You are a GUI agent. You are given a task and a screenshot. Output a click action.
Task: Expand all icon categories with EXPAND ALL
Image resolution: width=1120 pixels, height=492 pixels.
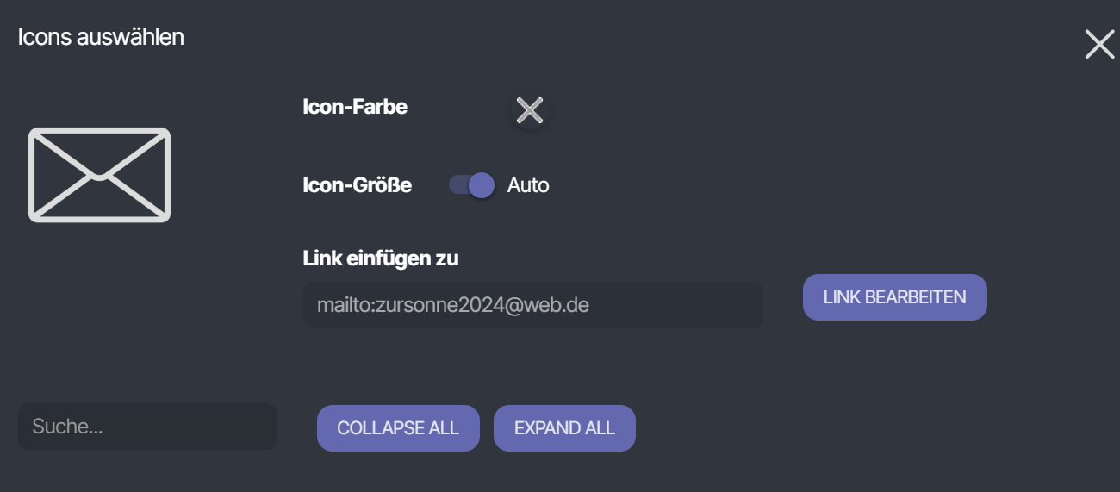[564, 428]
